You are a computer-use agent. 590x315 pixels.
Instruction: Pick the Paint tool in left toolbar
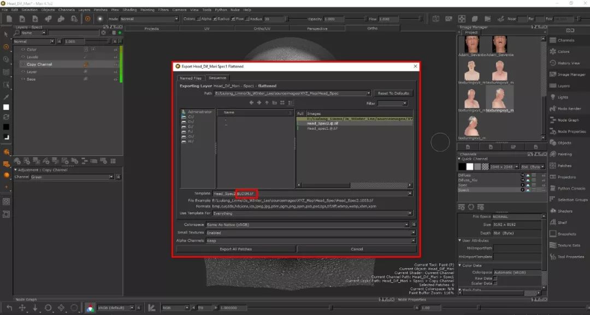click(x=6, y=47)
